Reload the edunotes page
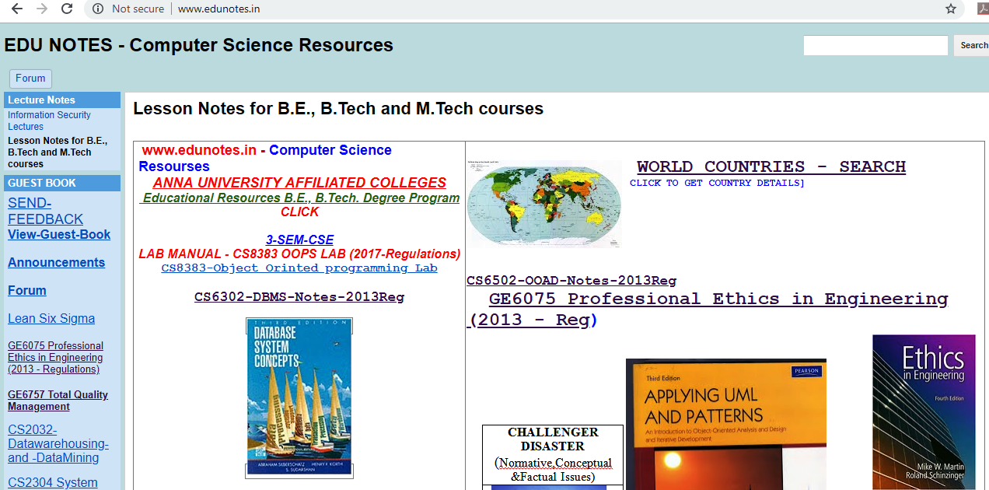Screen dimensions: 989x490 coord(67,9)
